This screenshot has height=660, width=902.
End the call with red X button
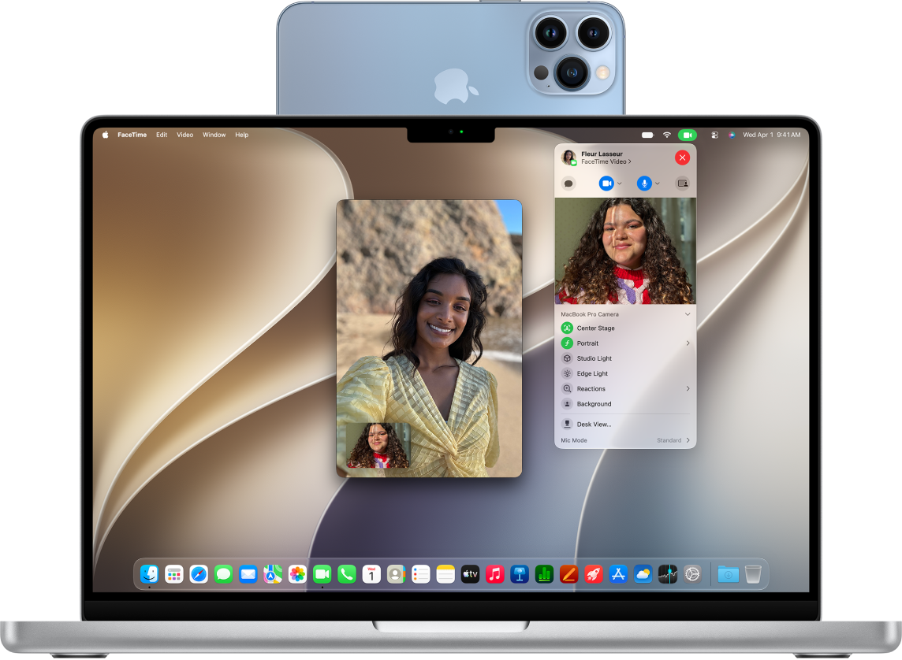pos(682,158)
